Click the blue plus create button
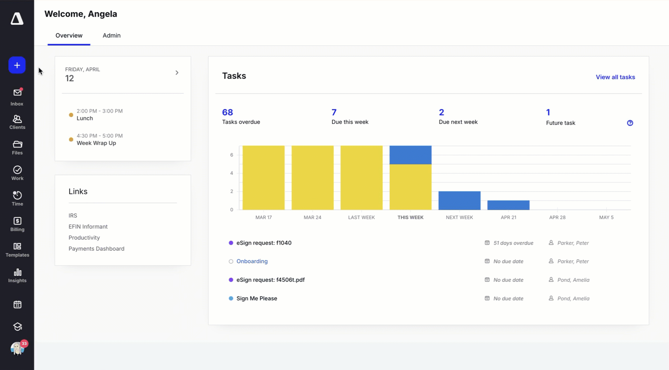This screenshot has width=669, height=370. [17, 65]
